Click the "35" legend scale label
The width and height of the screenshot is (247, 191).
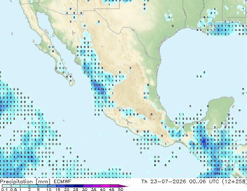94,189
